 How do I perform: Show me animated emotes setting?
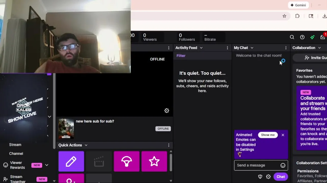tap(268, 135)
